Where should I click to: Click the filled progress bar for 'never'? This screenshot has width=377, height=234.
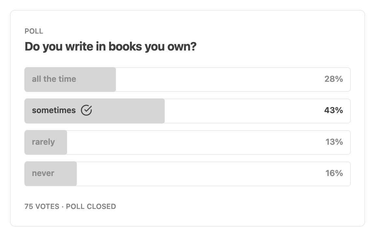click(x=50, y=173)
